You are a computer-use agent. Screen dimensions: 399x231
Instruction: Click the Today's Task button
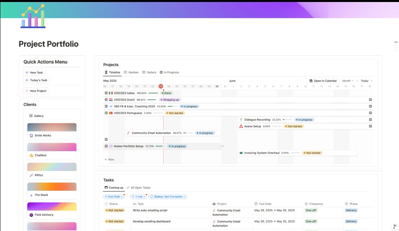click(36, 80)
